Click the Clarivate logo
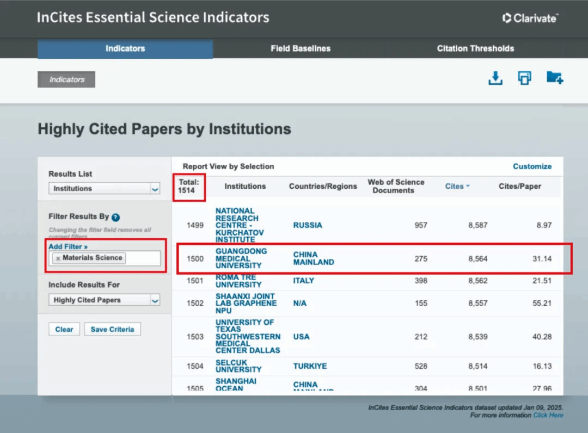This screenshot has width=588, height=433. pyautogui.click(x=530, y=18)
